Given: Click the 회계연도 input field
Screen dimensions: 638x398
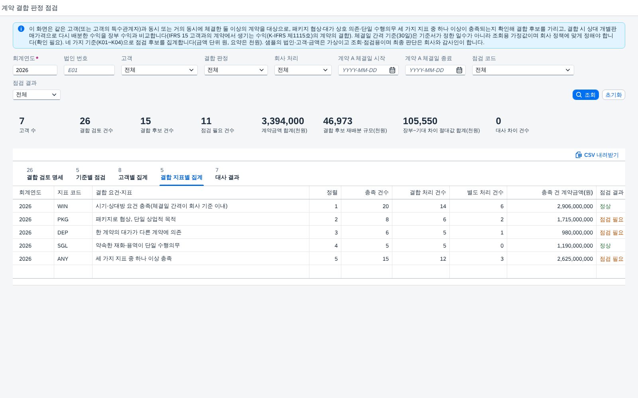Looking at the screenshot, I should [x=35, y=70].
